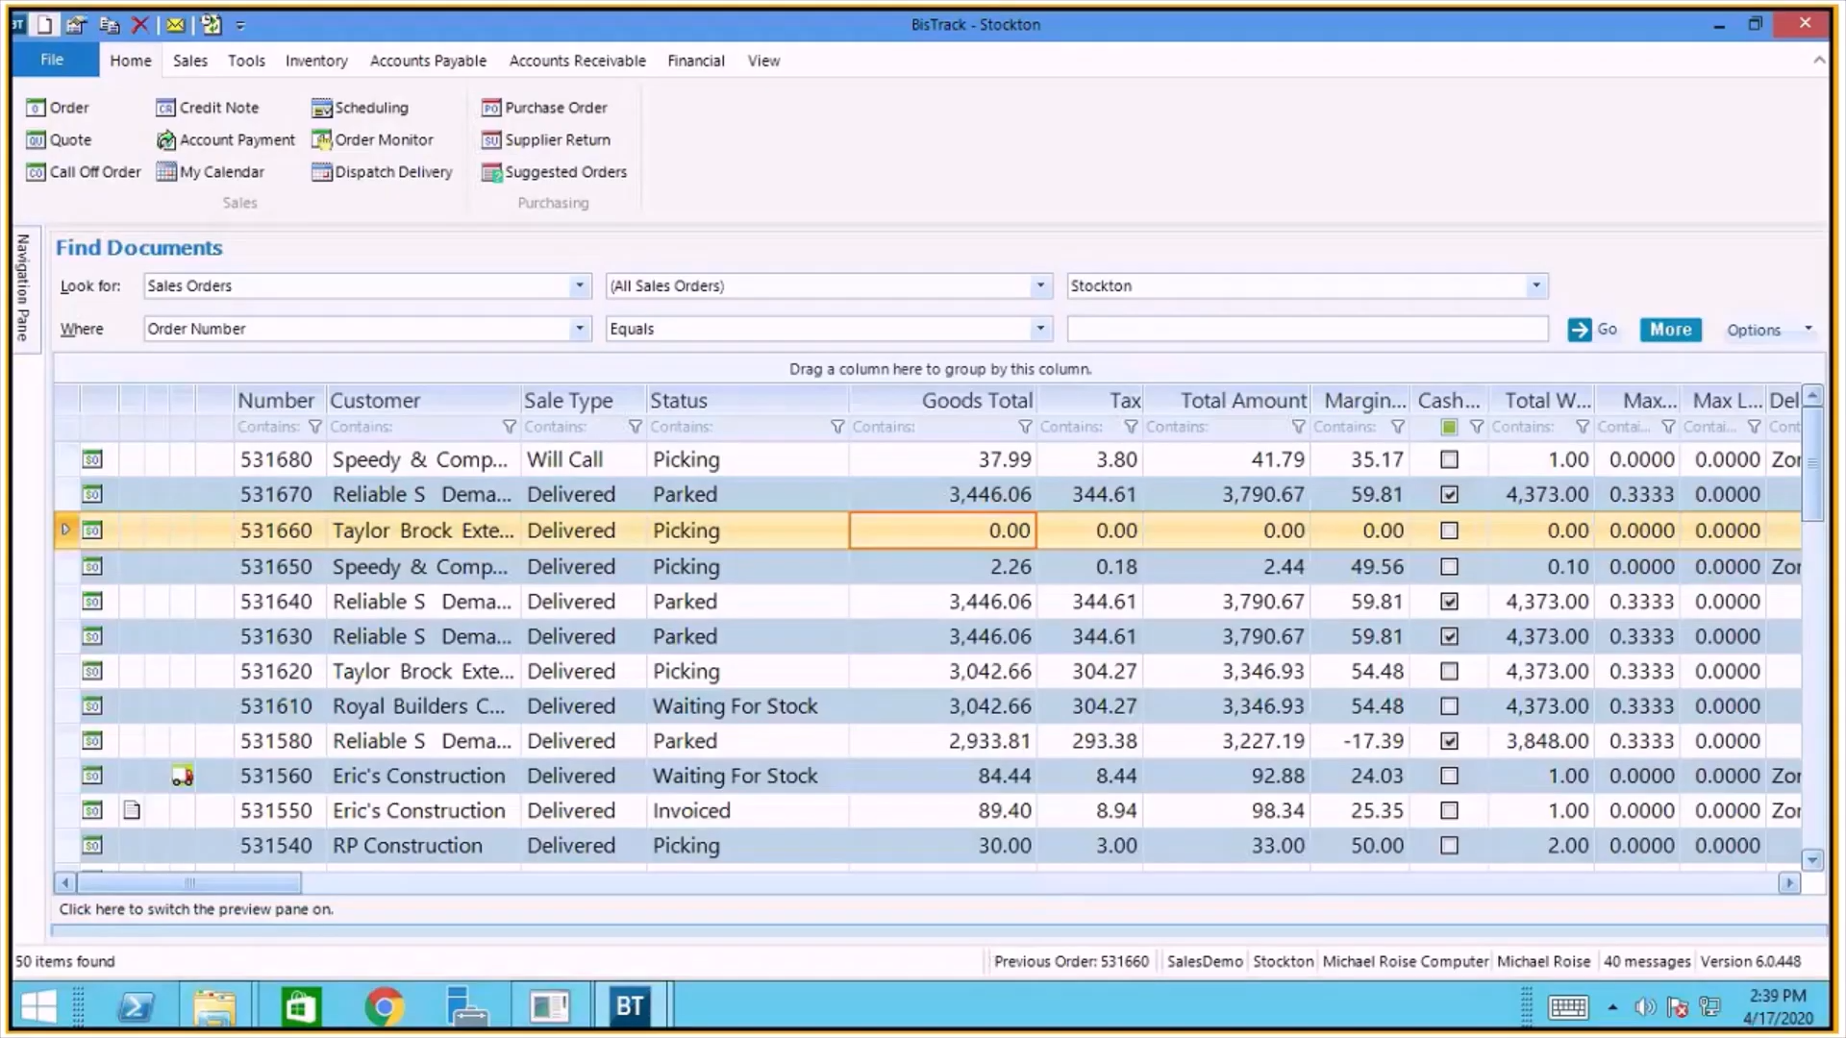The image size is (1846, 1038).
Task: Uncheck Cash checkbox on order 531670
Action: [x=1449, y=495]
